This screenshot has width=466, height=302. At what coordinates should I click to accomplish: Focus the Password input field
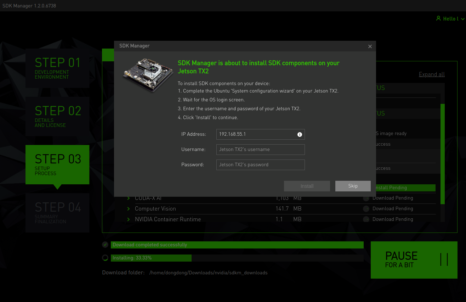click(x=261, y=165)
